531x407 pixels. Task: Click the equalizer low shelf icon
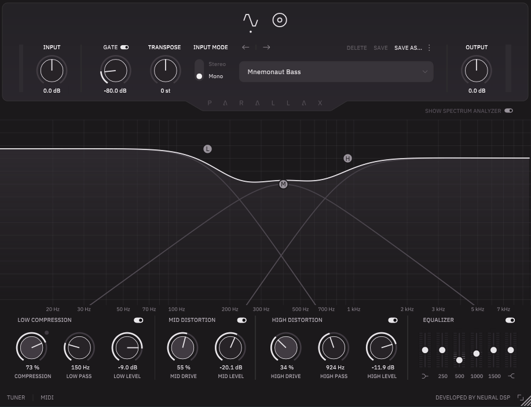point(425,376)
